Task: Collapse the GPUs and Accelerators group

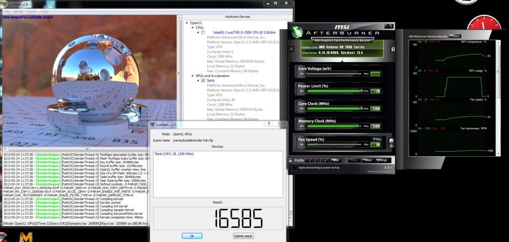Action: pyautogui.click(x=192, y=75)
